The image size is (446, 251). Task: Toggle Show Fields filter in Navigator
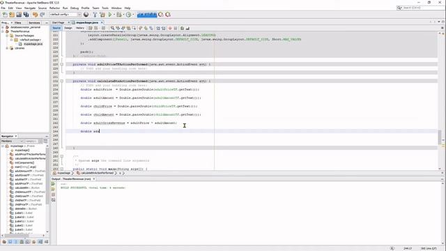tap(10, 242)
